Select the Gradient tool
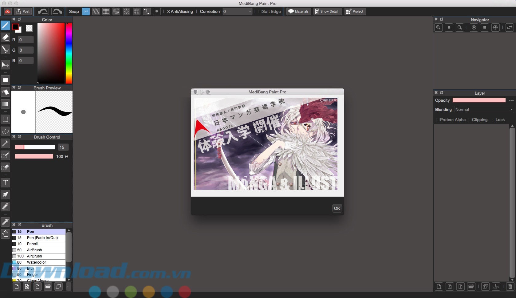 pyautogui.click(x=5, y=104)
